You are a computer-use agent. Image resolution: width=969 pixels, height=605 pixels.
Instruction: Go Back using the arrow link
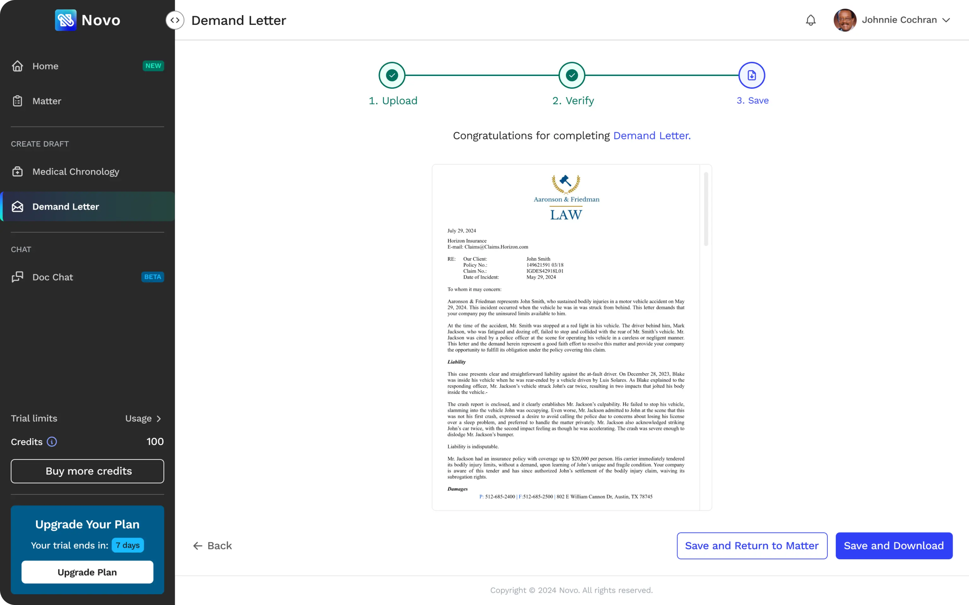(213, 545)
